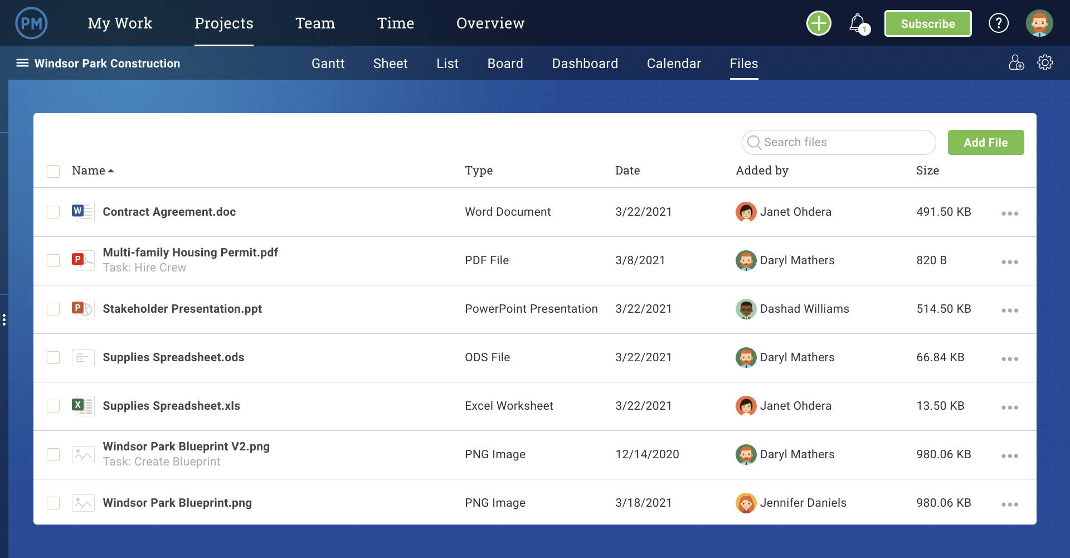This screenshot has height=558, width=1070.
Task: Click Jennifer Daniels's avatar icon
Action: (746, 503)
